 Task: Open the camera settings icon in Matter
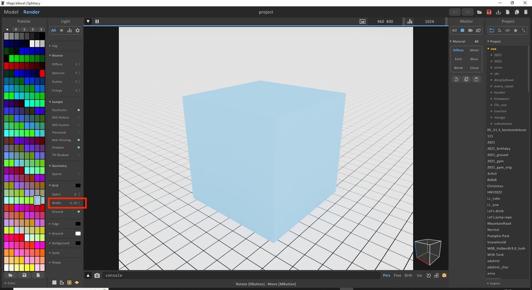click(470, 31)
